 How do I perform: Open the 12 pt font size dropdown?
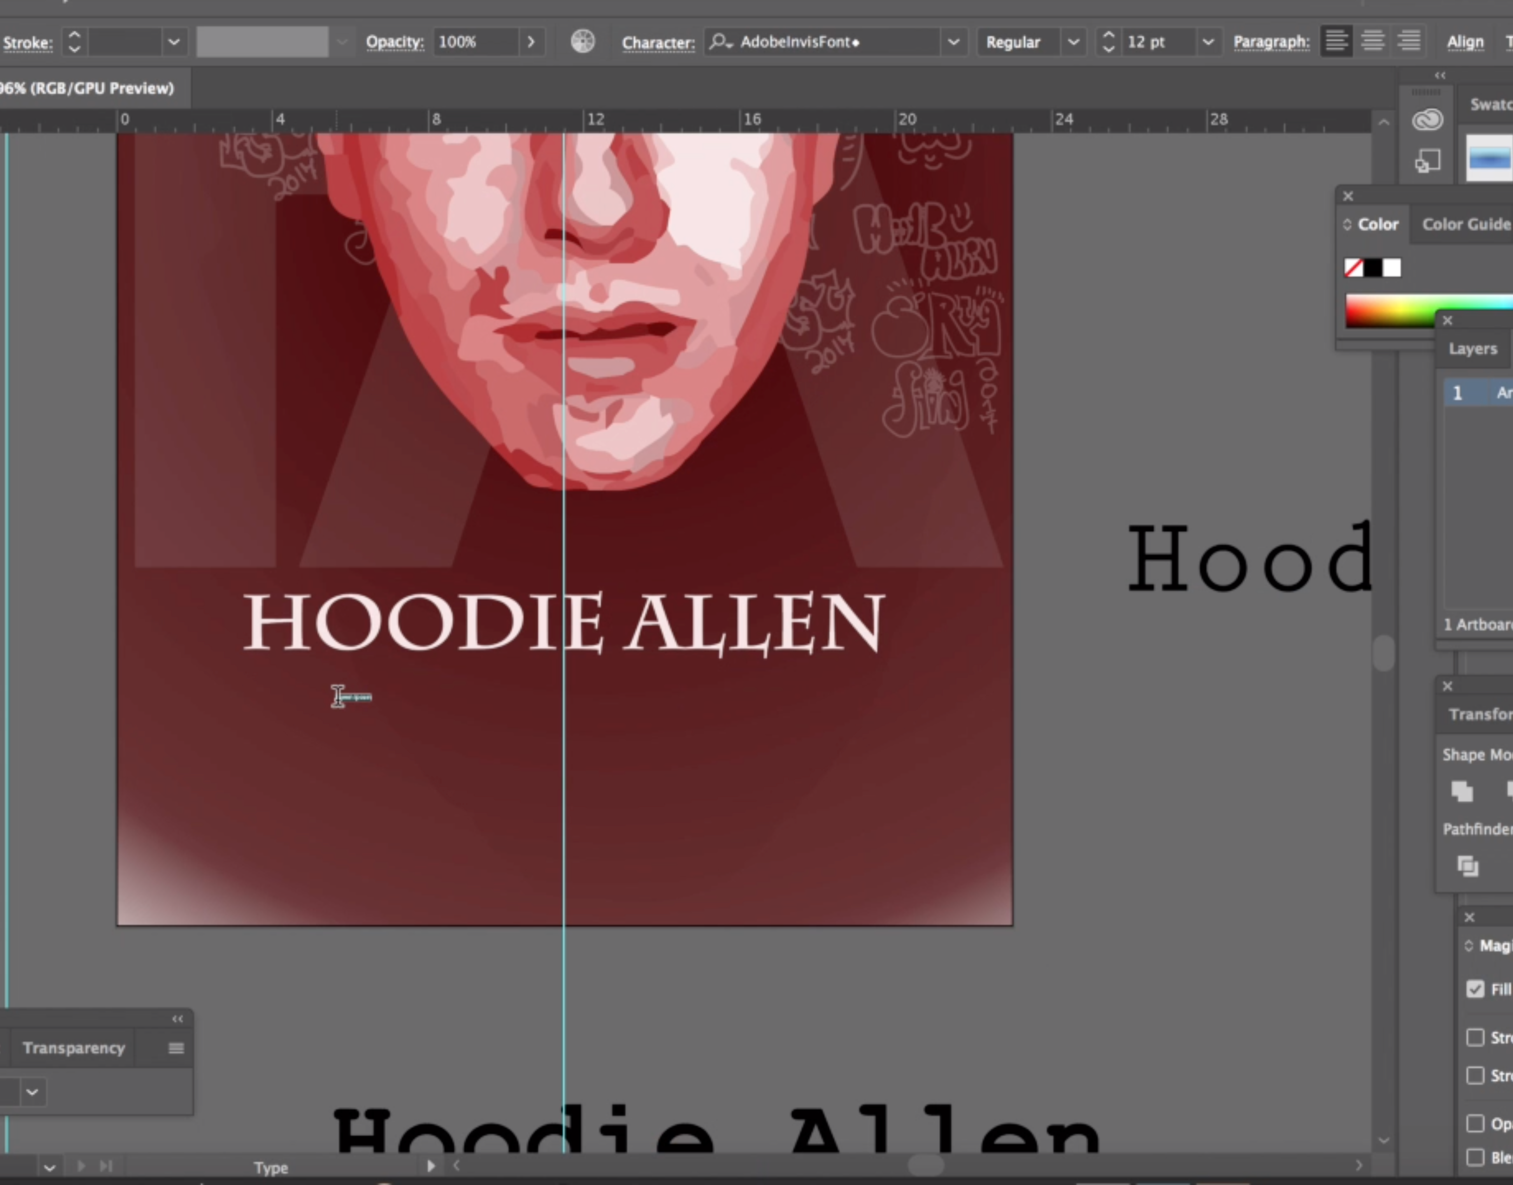[1208, 42]
